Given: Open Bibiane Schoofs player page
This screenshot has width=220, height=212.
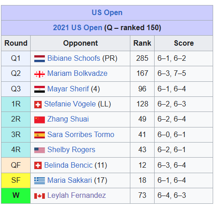Looking at the screenshot, I should (x=74, y=58).
